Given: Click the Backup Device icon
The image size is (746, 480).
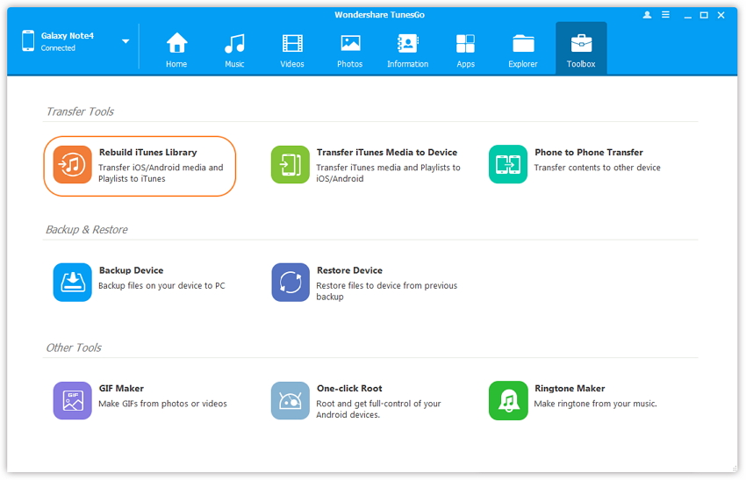Looking at the screenshot, I should pos(72,283).
